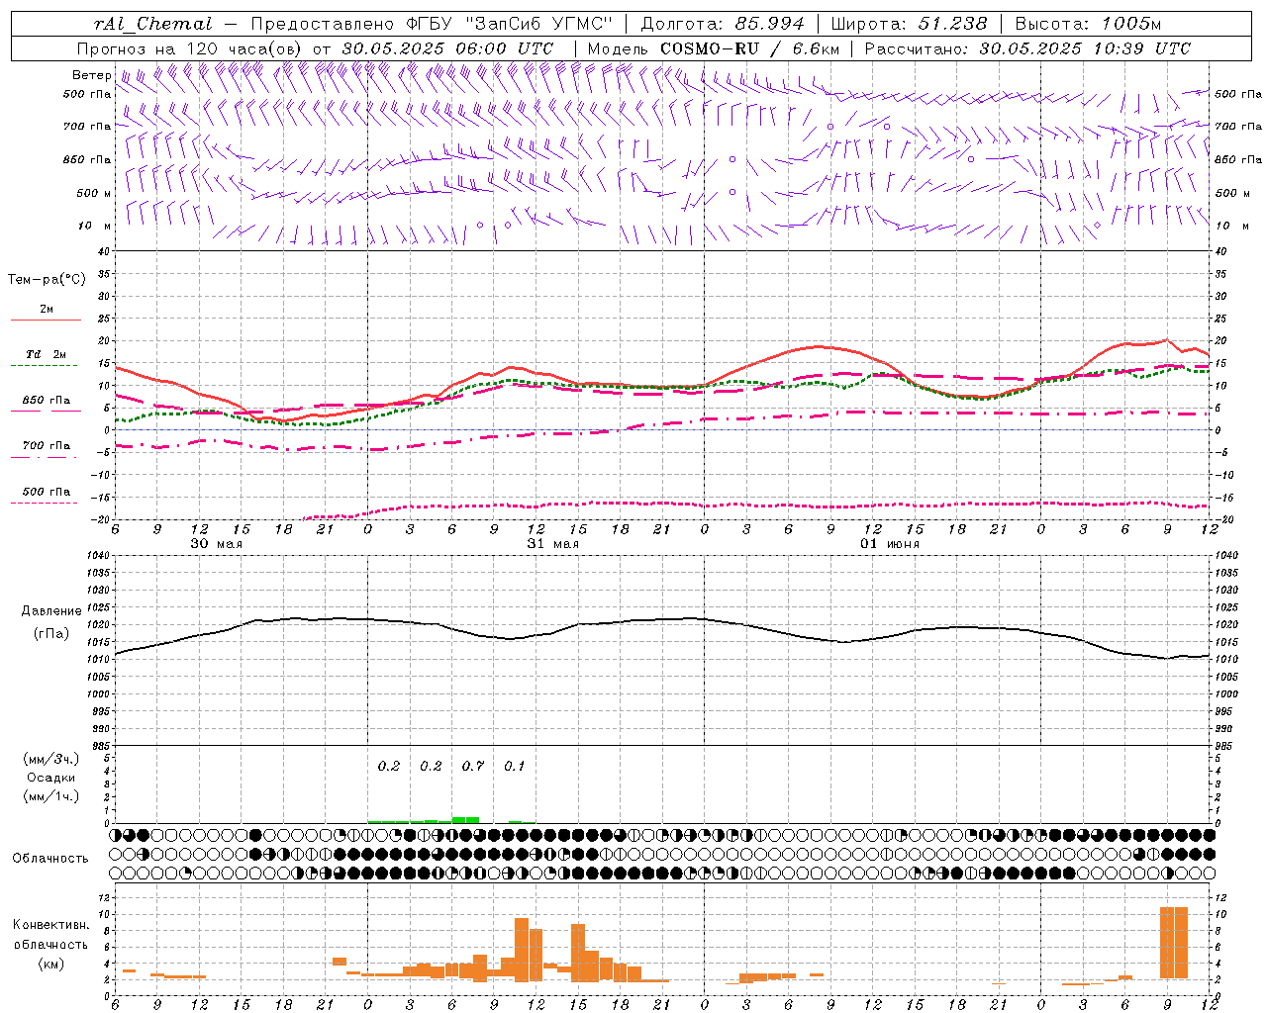
Task: Click the 'Прогноз на 120 часа(ов)' forecast text
Action: point(190,48)
